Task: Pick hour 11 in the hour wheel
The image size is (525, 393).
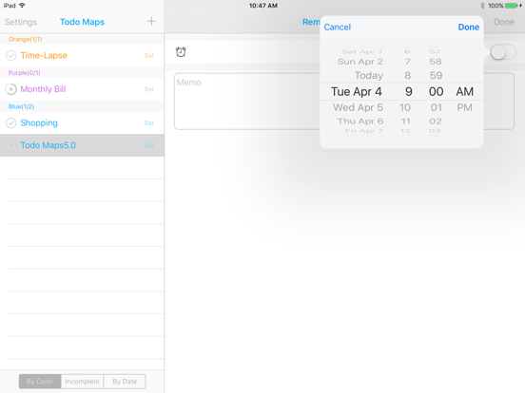Action: [x=406, y=121]
